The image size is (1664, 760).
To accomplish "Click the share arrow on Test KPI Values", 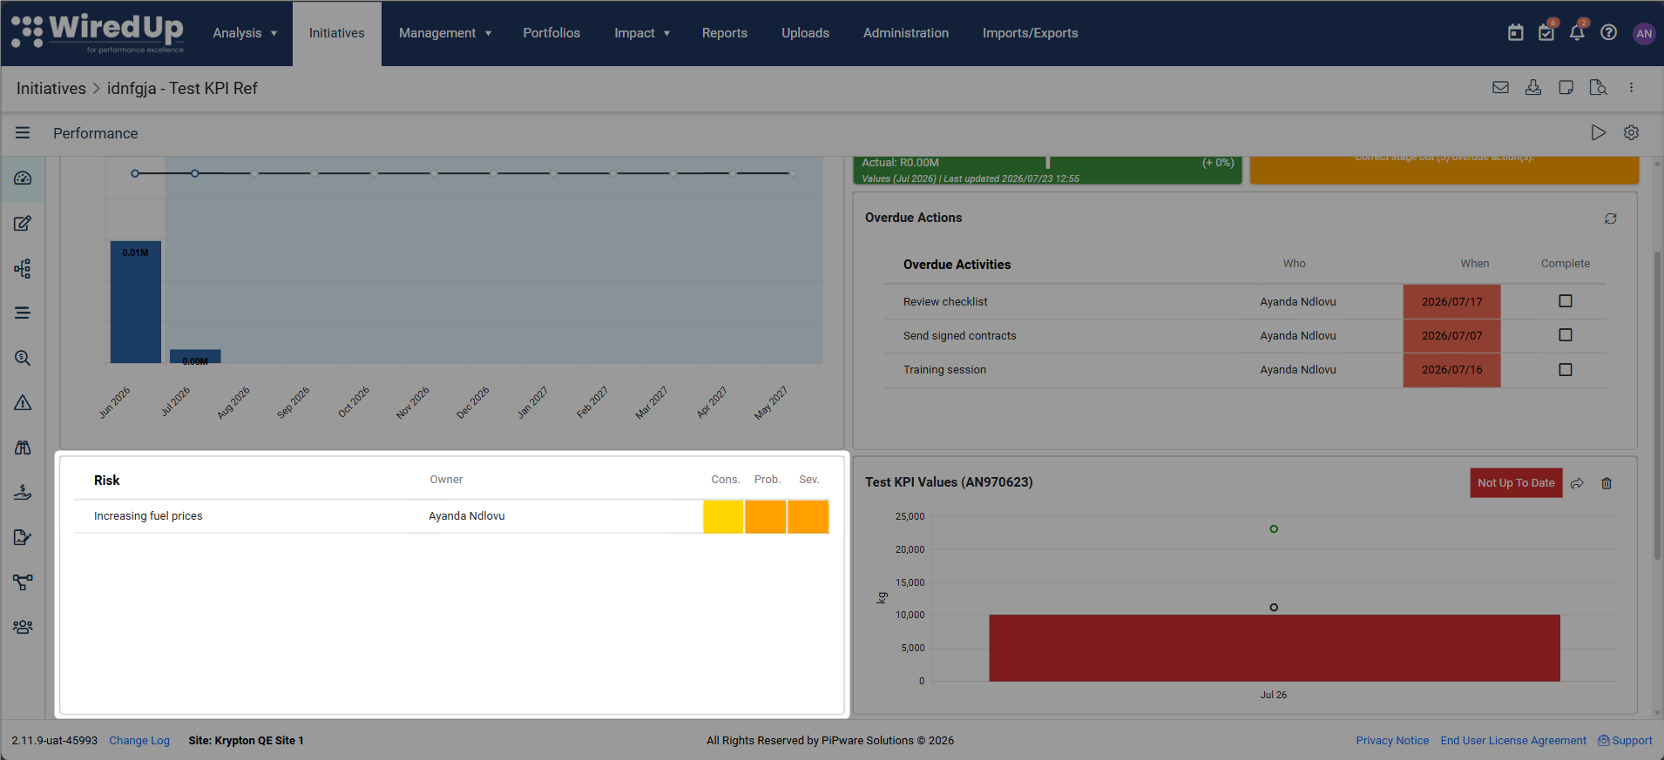I will pos(1577,483).
